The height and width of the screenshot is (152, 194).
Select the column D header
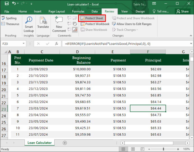pos(77,52)
